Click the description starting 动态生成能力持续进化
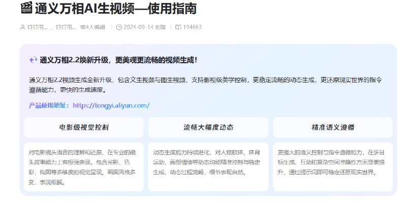Screen dimensions: 406x203 (x=207, y=163)
